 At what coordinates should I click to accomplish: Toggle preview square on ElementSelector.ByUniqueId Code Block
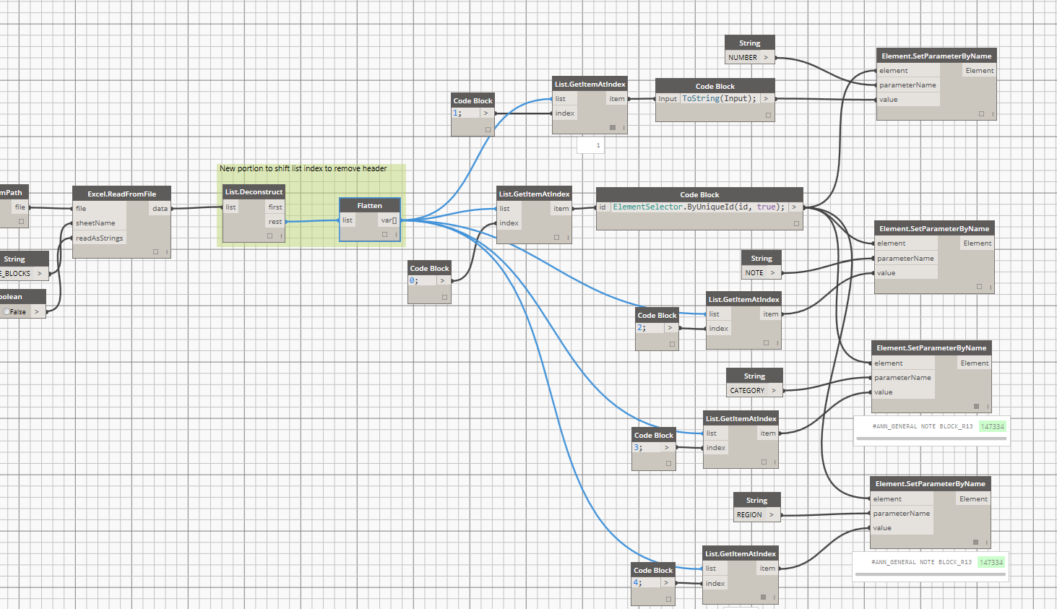(796, 223)
